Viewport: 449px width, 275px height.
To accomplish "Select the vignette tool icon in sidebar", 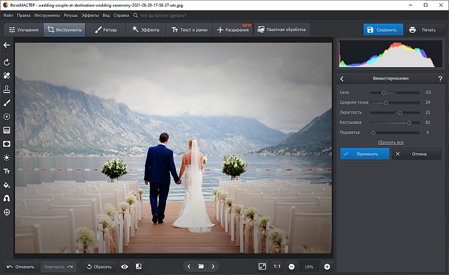I will 7,143.
